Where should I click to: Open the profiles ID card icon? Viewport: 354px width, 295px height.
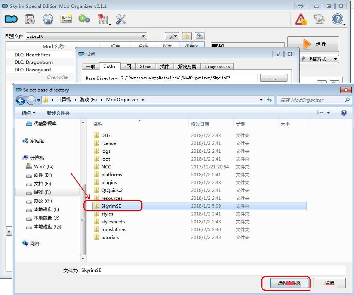(x=66, y=19)
